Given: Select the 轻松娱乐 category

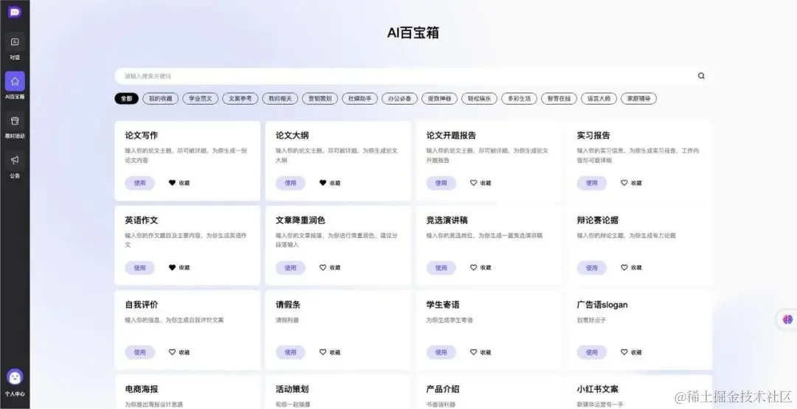Looking at the screenshot, I should point(480,99).
